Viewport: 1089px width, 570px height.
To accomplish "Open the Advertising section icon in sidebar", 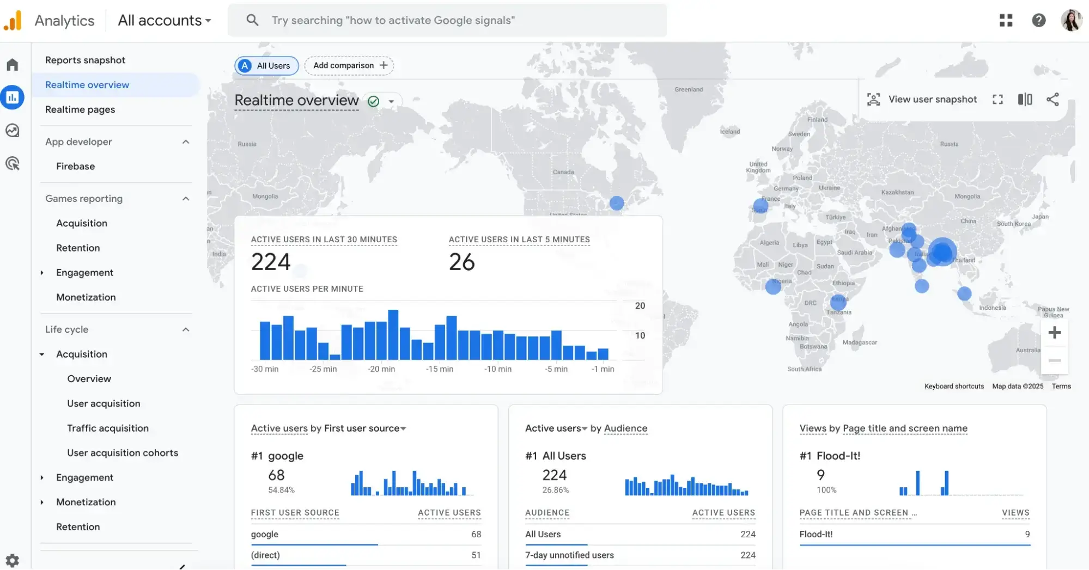I will click(13, 163).
